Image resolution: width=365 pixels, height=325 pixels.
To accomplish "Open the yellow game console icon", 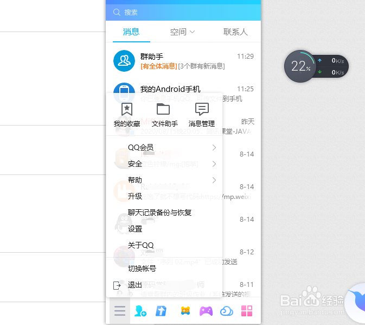I will (185, 311).
